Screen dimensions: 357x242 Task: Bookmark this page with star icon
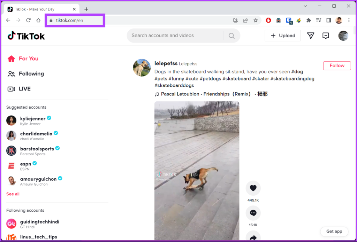[x=256, y=20]
